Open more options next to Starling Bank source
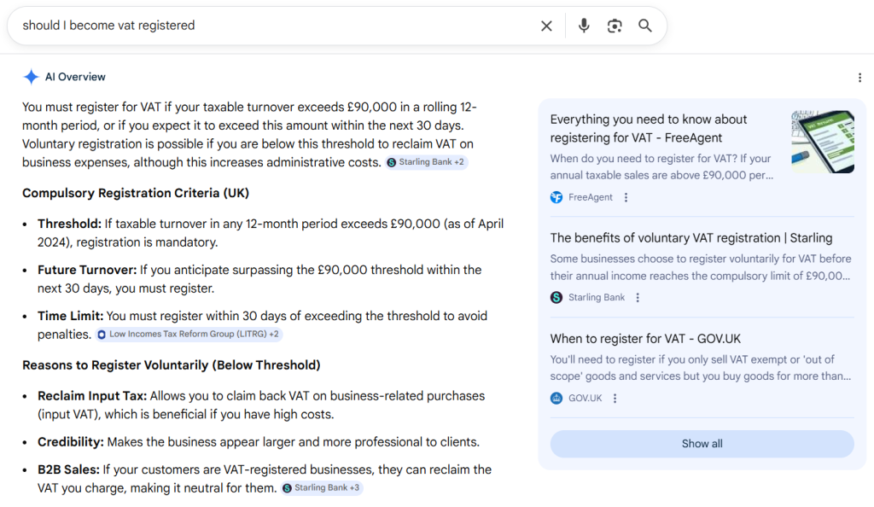The height and width of the screenshot is (507, 874). pyautogui.click(x=638, y=298)
